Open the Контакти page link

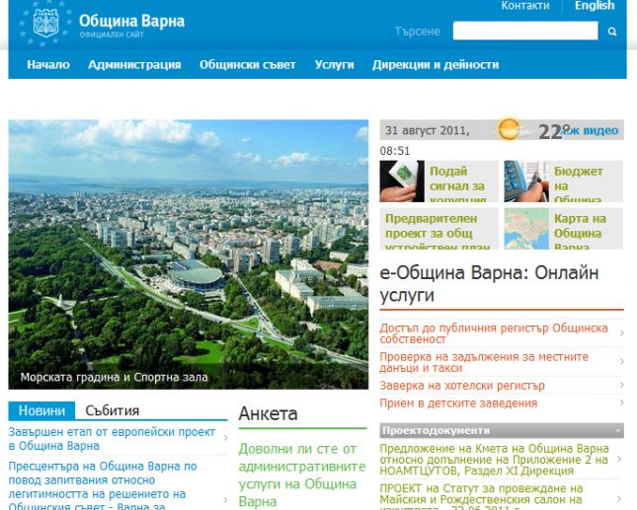pos(524,6)
